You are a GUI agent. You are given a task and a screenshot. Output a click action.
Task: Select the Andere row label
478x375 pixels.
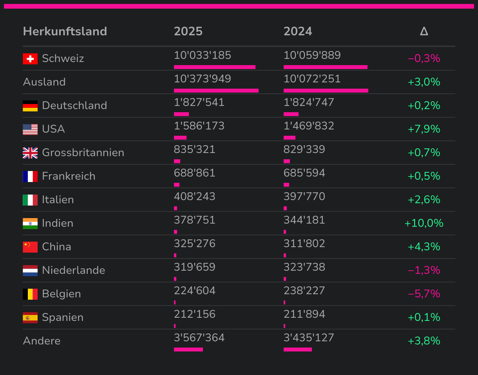point(42,341)
